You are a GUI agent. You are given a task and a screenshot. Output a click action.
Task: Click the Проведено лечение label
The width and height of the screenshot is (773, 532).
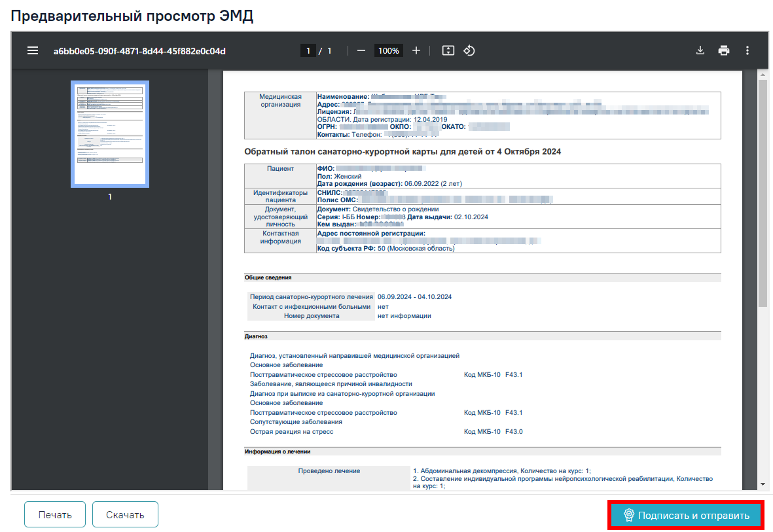click(329, 471)
